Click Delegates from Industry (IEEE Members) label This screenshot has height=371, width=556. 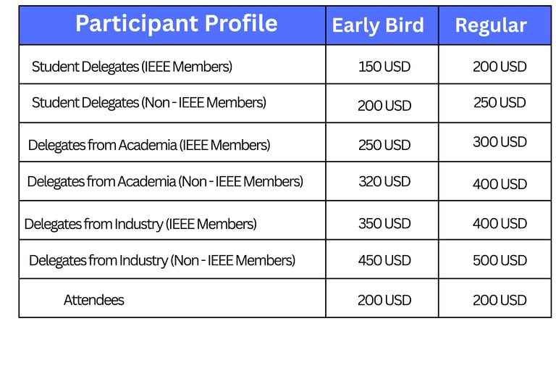140,224
